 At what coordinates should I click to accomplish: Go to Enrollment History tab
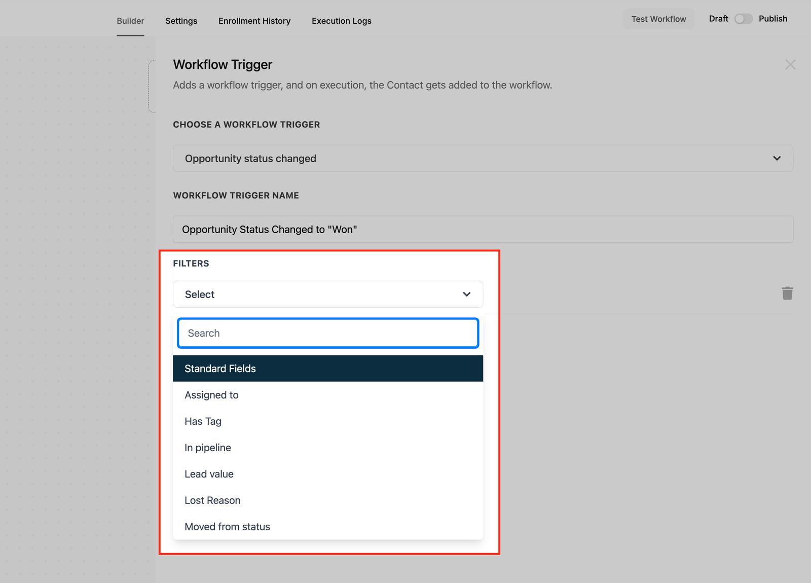[254, 21]
